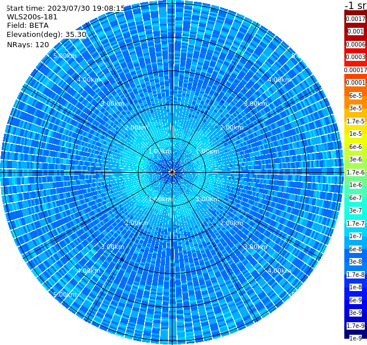Pick the yellow band of the colorbar

point(356,140)
